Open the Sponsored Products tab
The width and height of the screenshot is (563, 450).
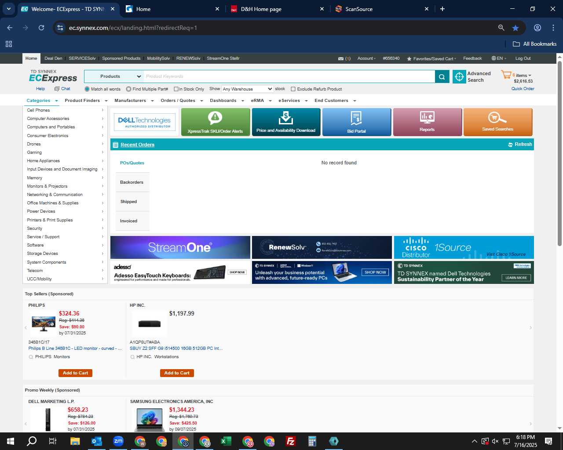tap(121, 58)
